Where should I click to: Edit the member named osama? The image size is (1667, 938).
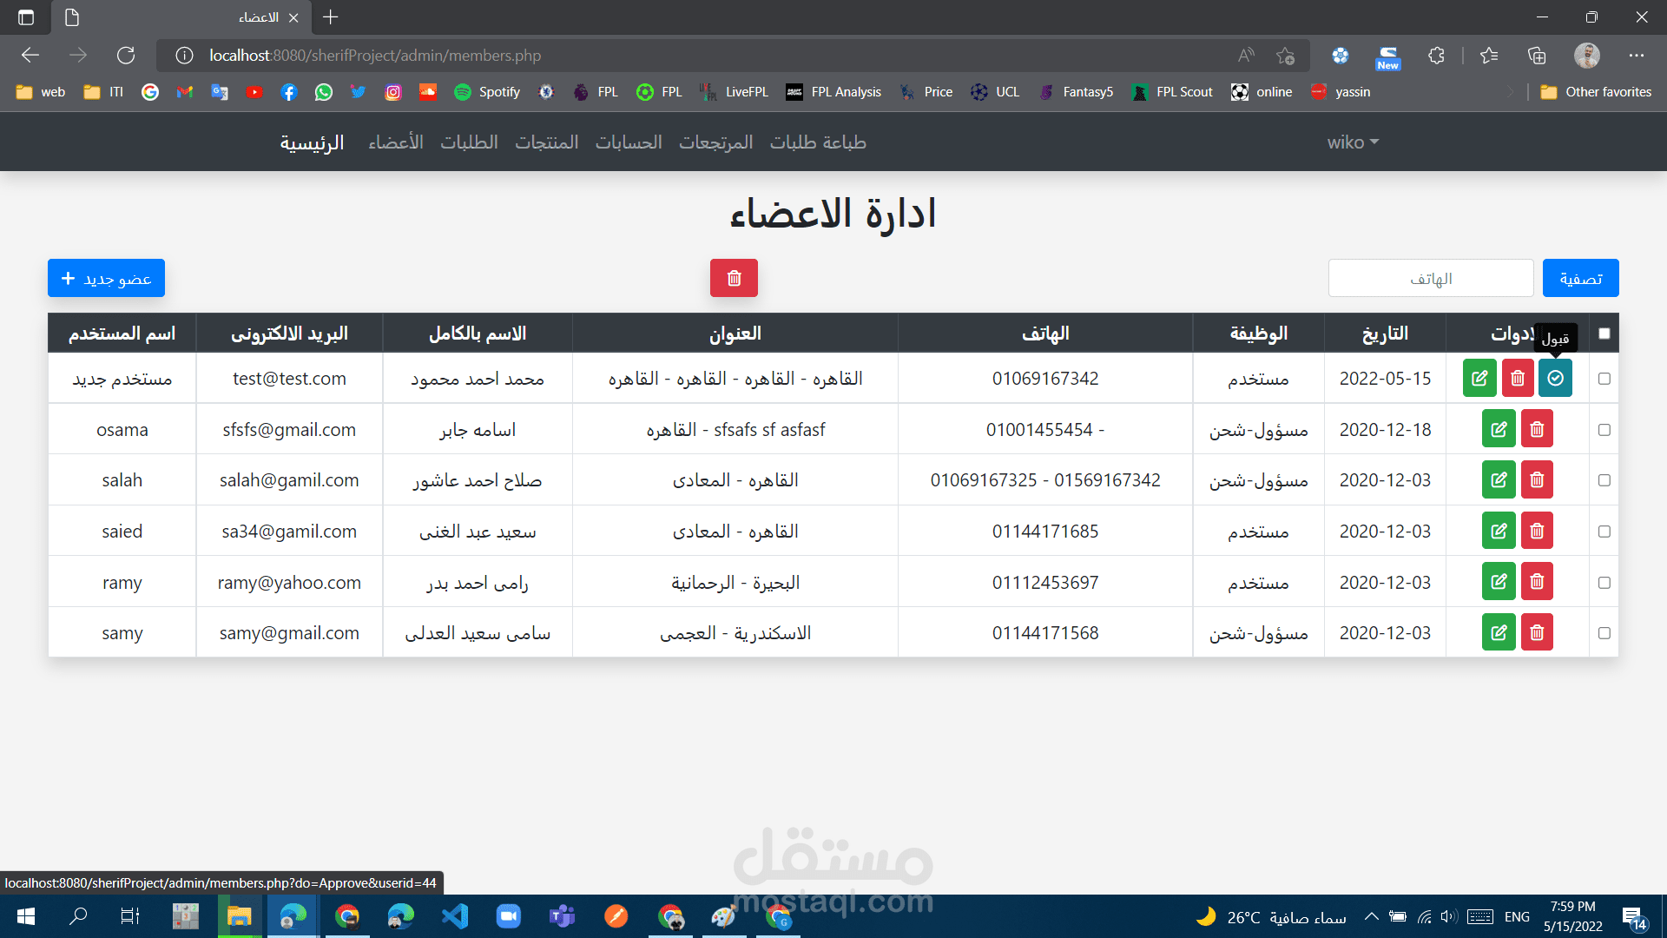1498,428
